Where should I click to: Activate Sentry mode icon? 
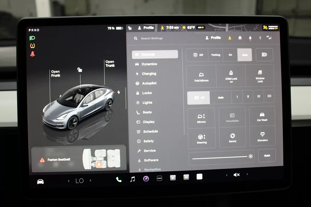[232, 137]
